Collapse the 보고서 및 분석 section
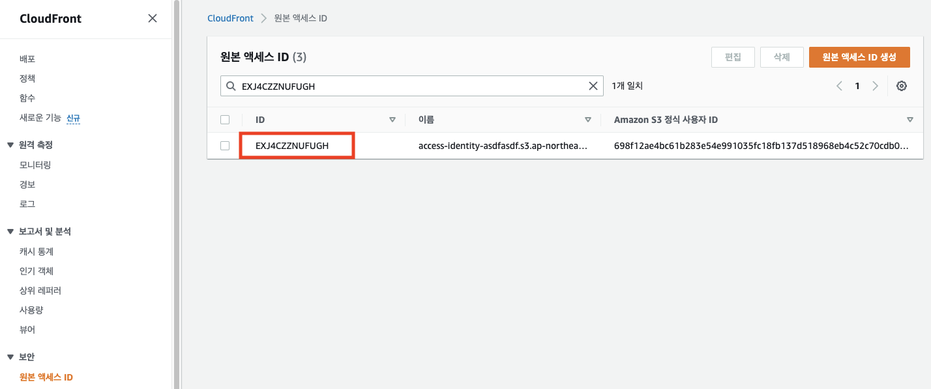Image resolution: width=931 pixels, height=389 pixels. [10, 231]
